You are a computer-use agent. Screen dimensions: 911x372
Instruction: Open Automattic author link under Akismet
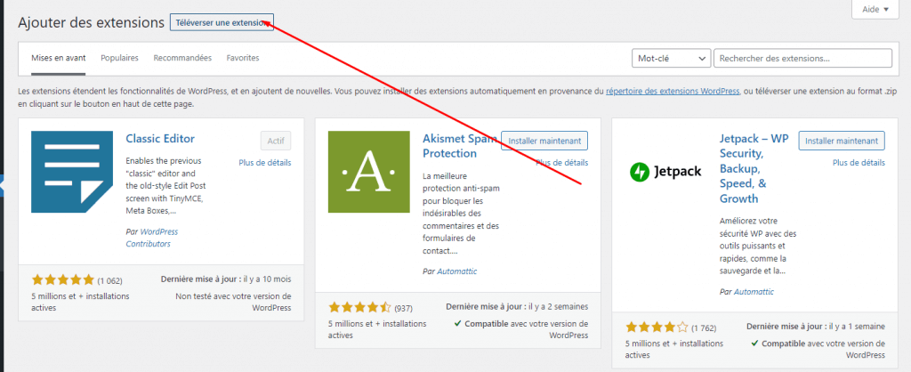456,271
